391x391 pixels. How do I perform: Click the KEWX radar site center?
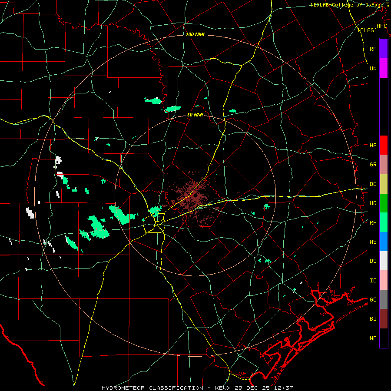coord(195,196)
